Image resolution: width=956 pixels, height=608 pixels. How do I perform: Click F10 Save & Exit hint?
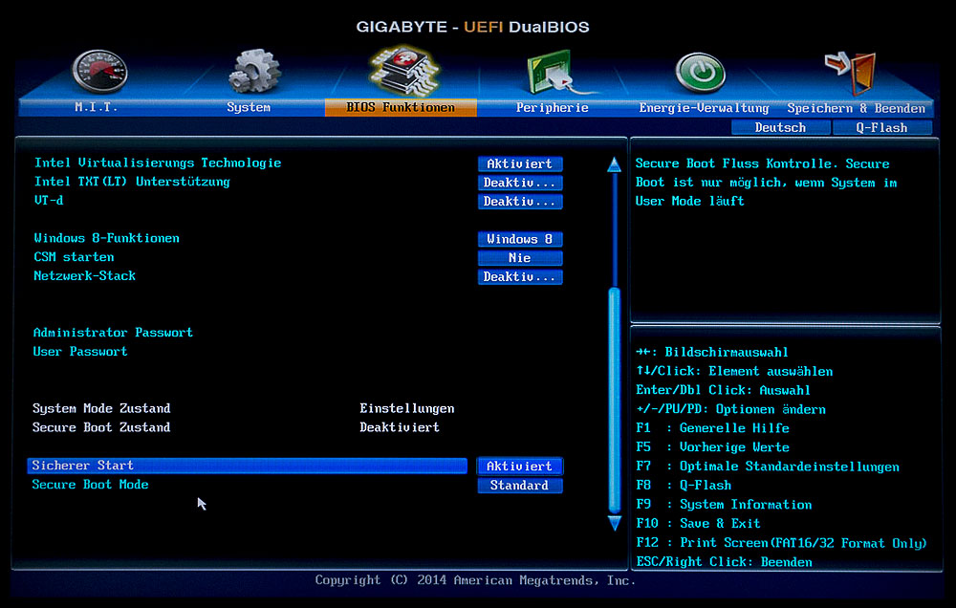(698, 523)
